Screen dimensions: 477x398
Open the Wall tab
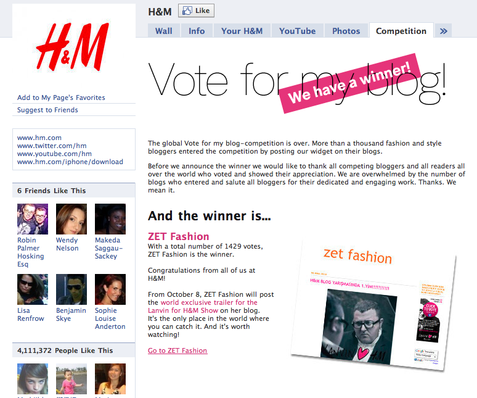[164, 31]
